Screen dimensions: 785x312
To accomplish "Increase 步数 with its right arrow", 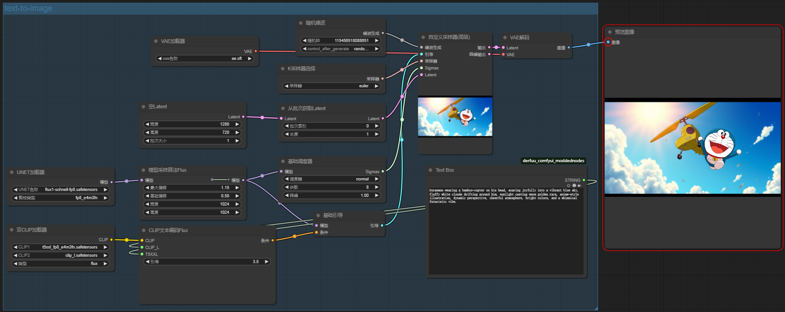I will (x=377, y=187).
